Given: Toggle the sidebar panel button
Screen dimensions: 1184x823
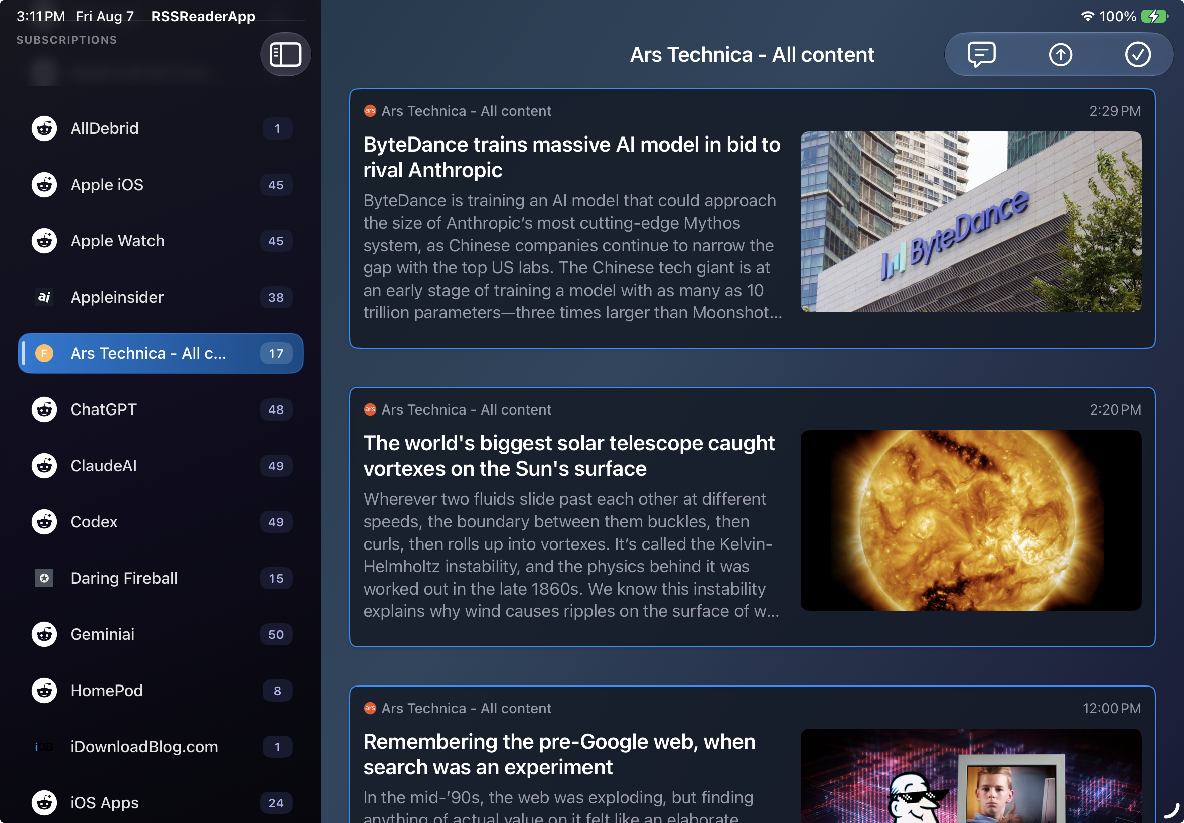Looking at the screenshot, I should [x=285, y=55].
